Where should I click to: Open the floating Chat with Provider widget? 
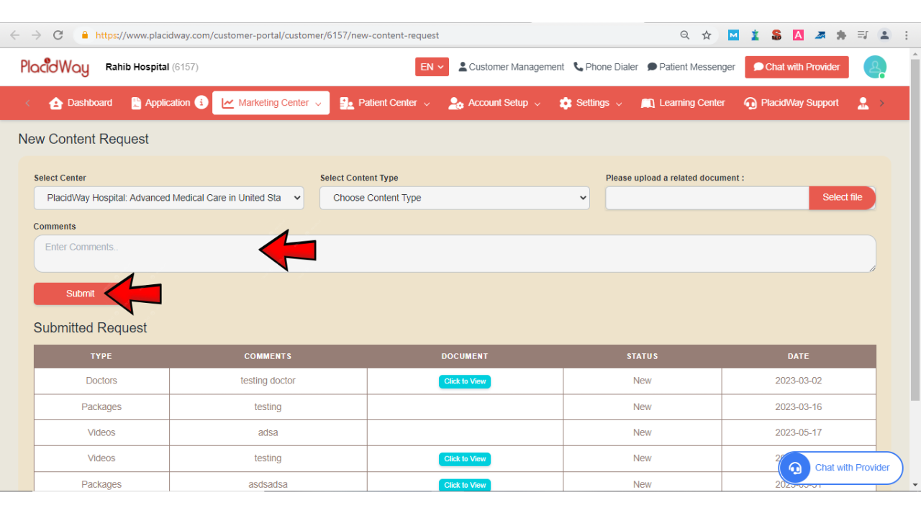pyautogui.click(x=840, y=468)
